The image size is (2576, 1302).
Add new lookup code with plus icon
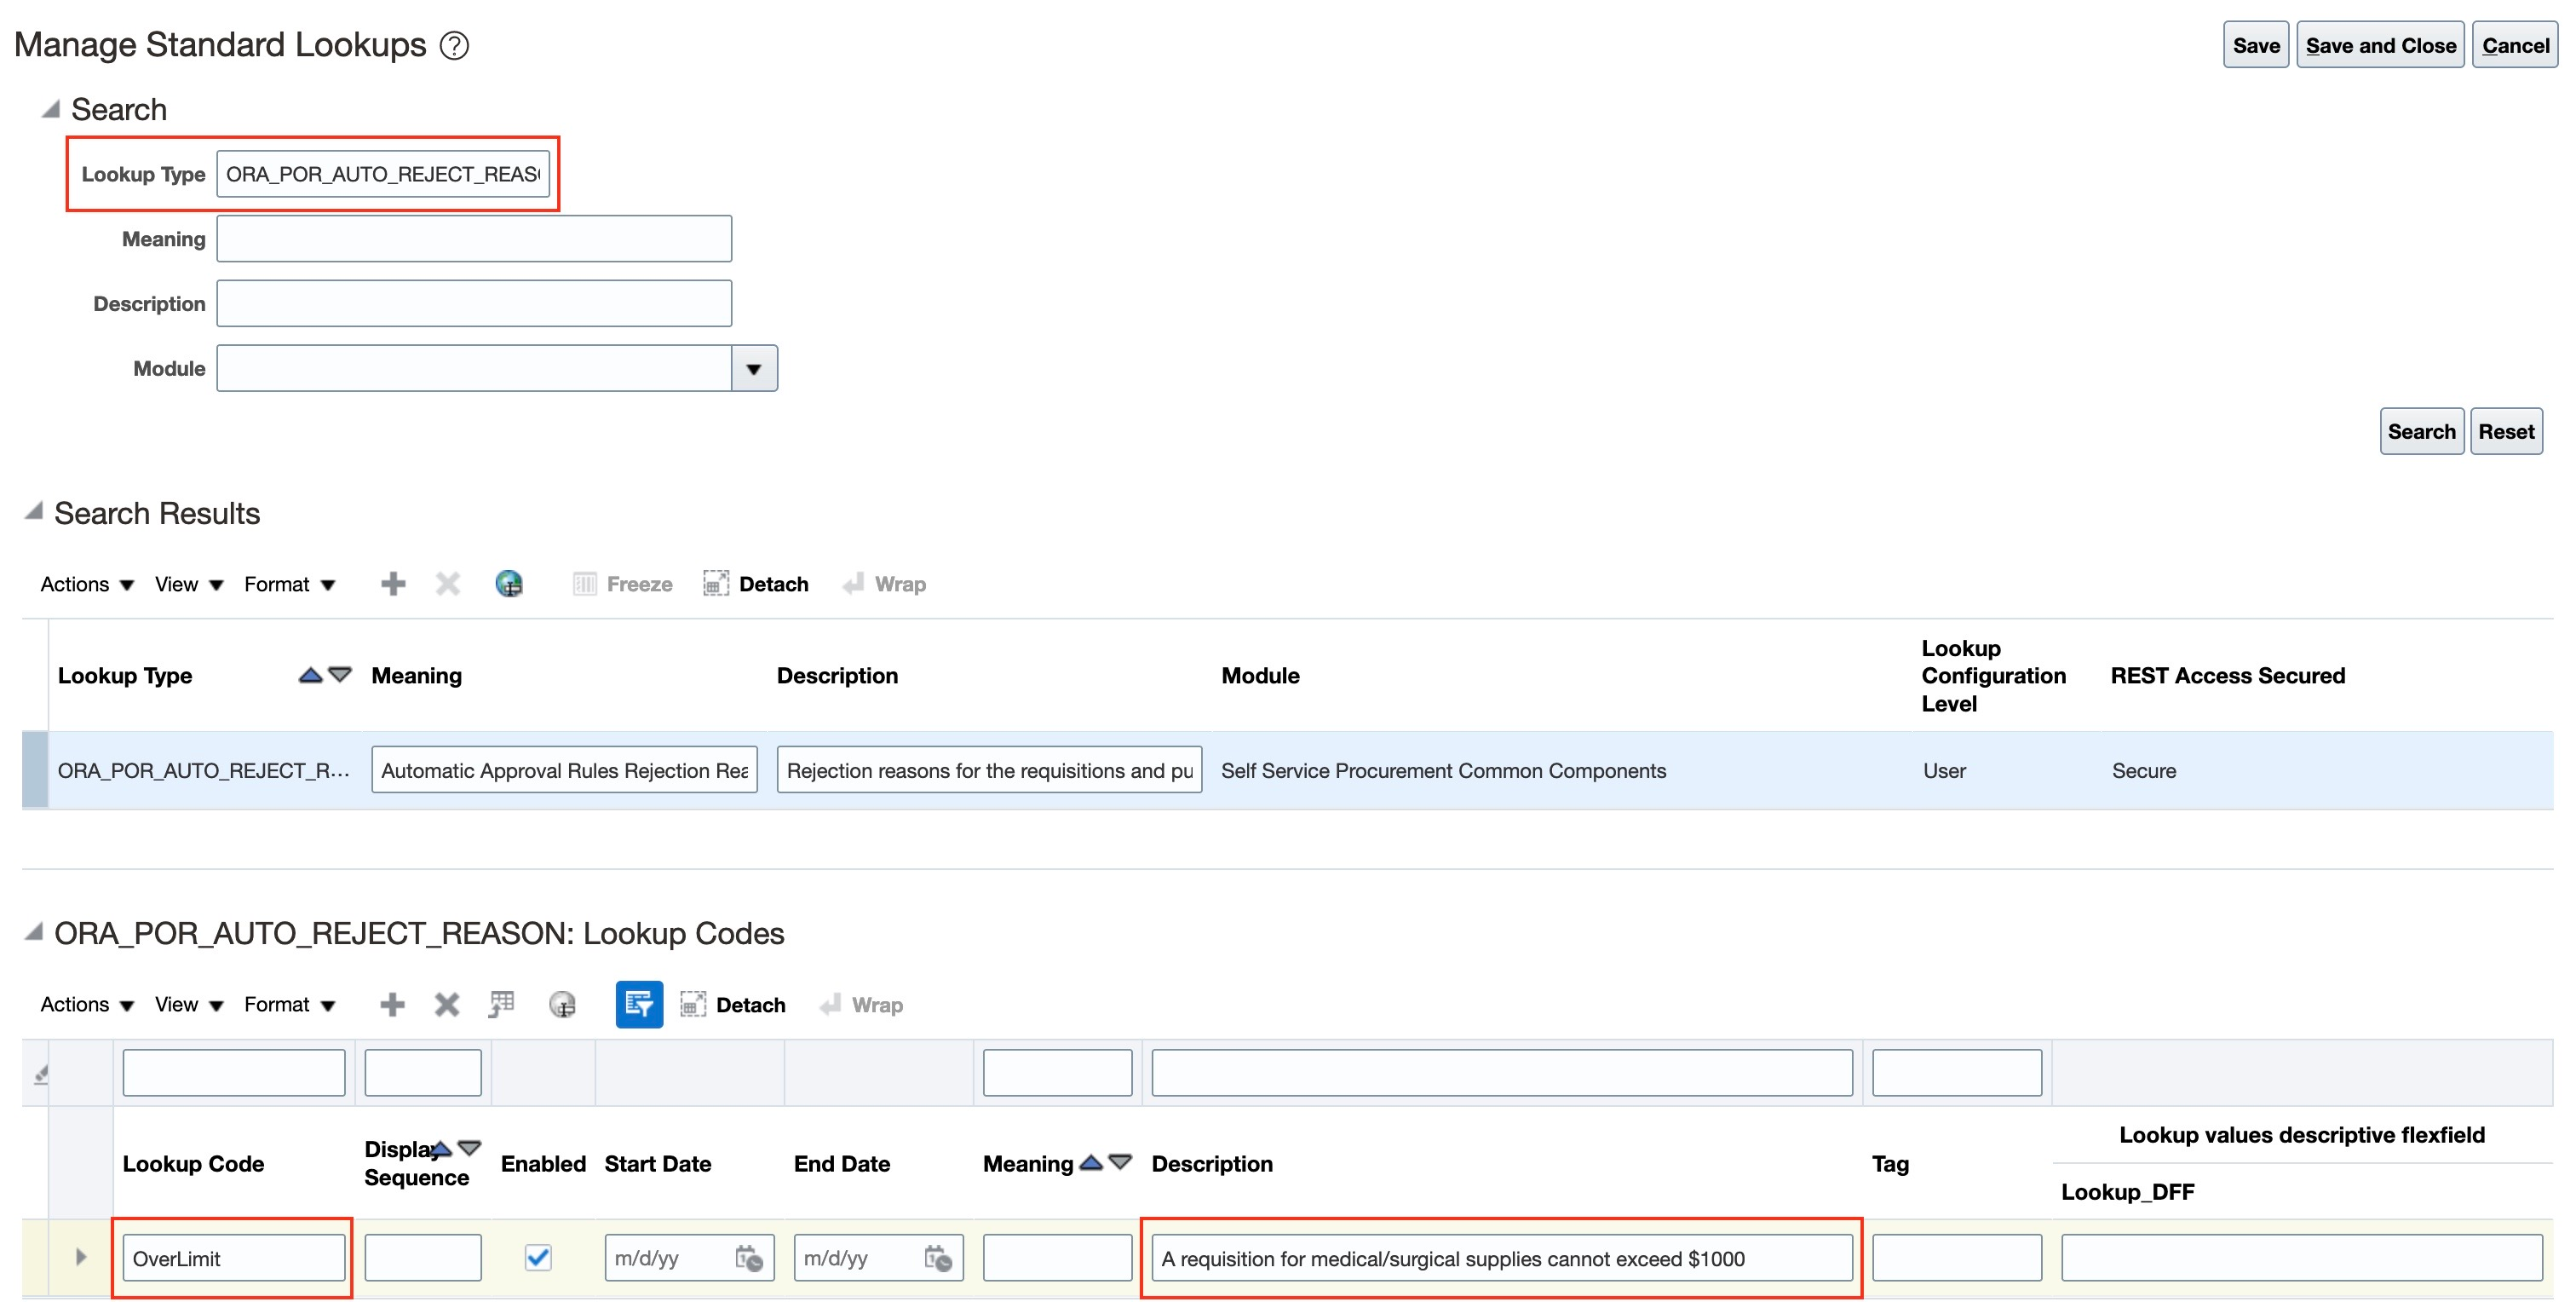point(392,1004)
